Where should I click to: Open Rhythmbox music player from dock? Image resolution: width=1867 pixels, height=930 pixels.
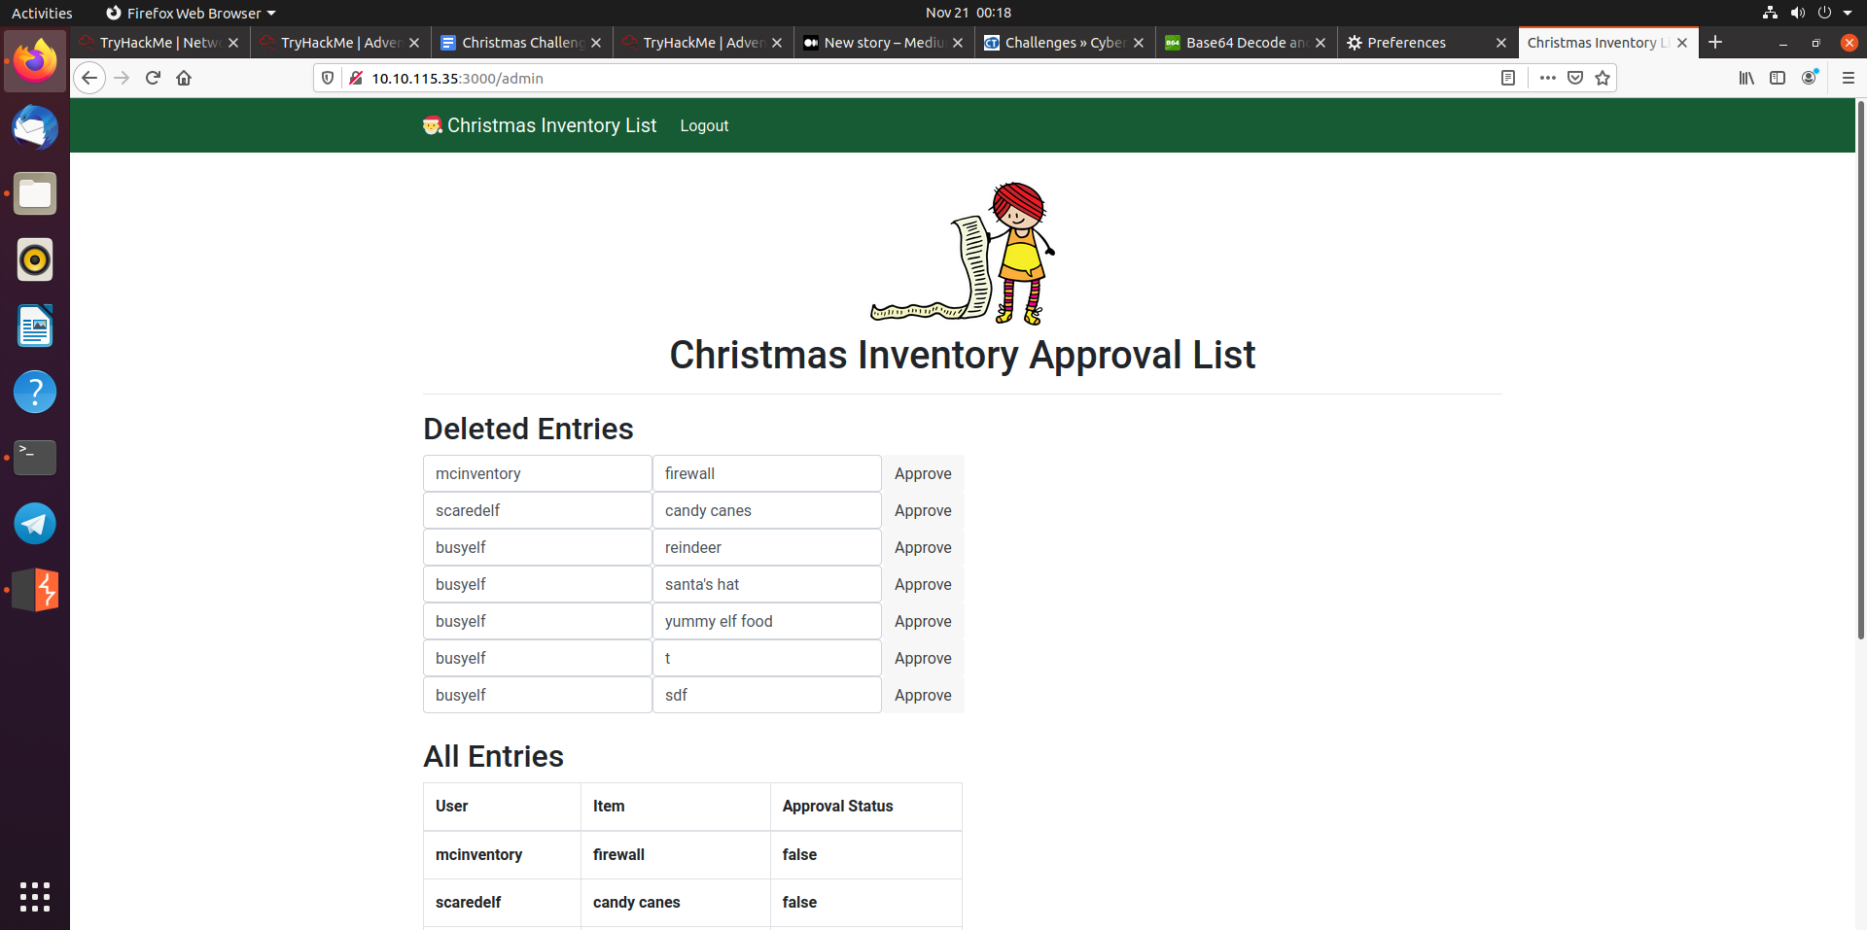[x=35, y=259]
